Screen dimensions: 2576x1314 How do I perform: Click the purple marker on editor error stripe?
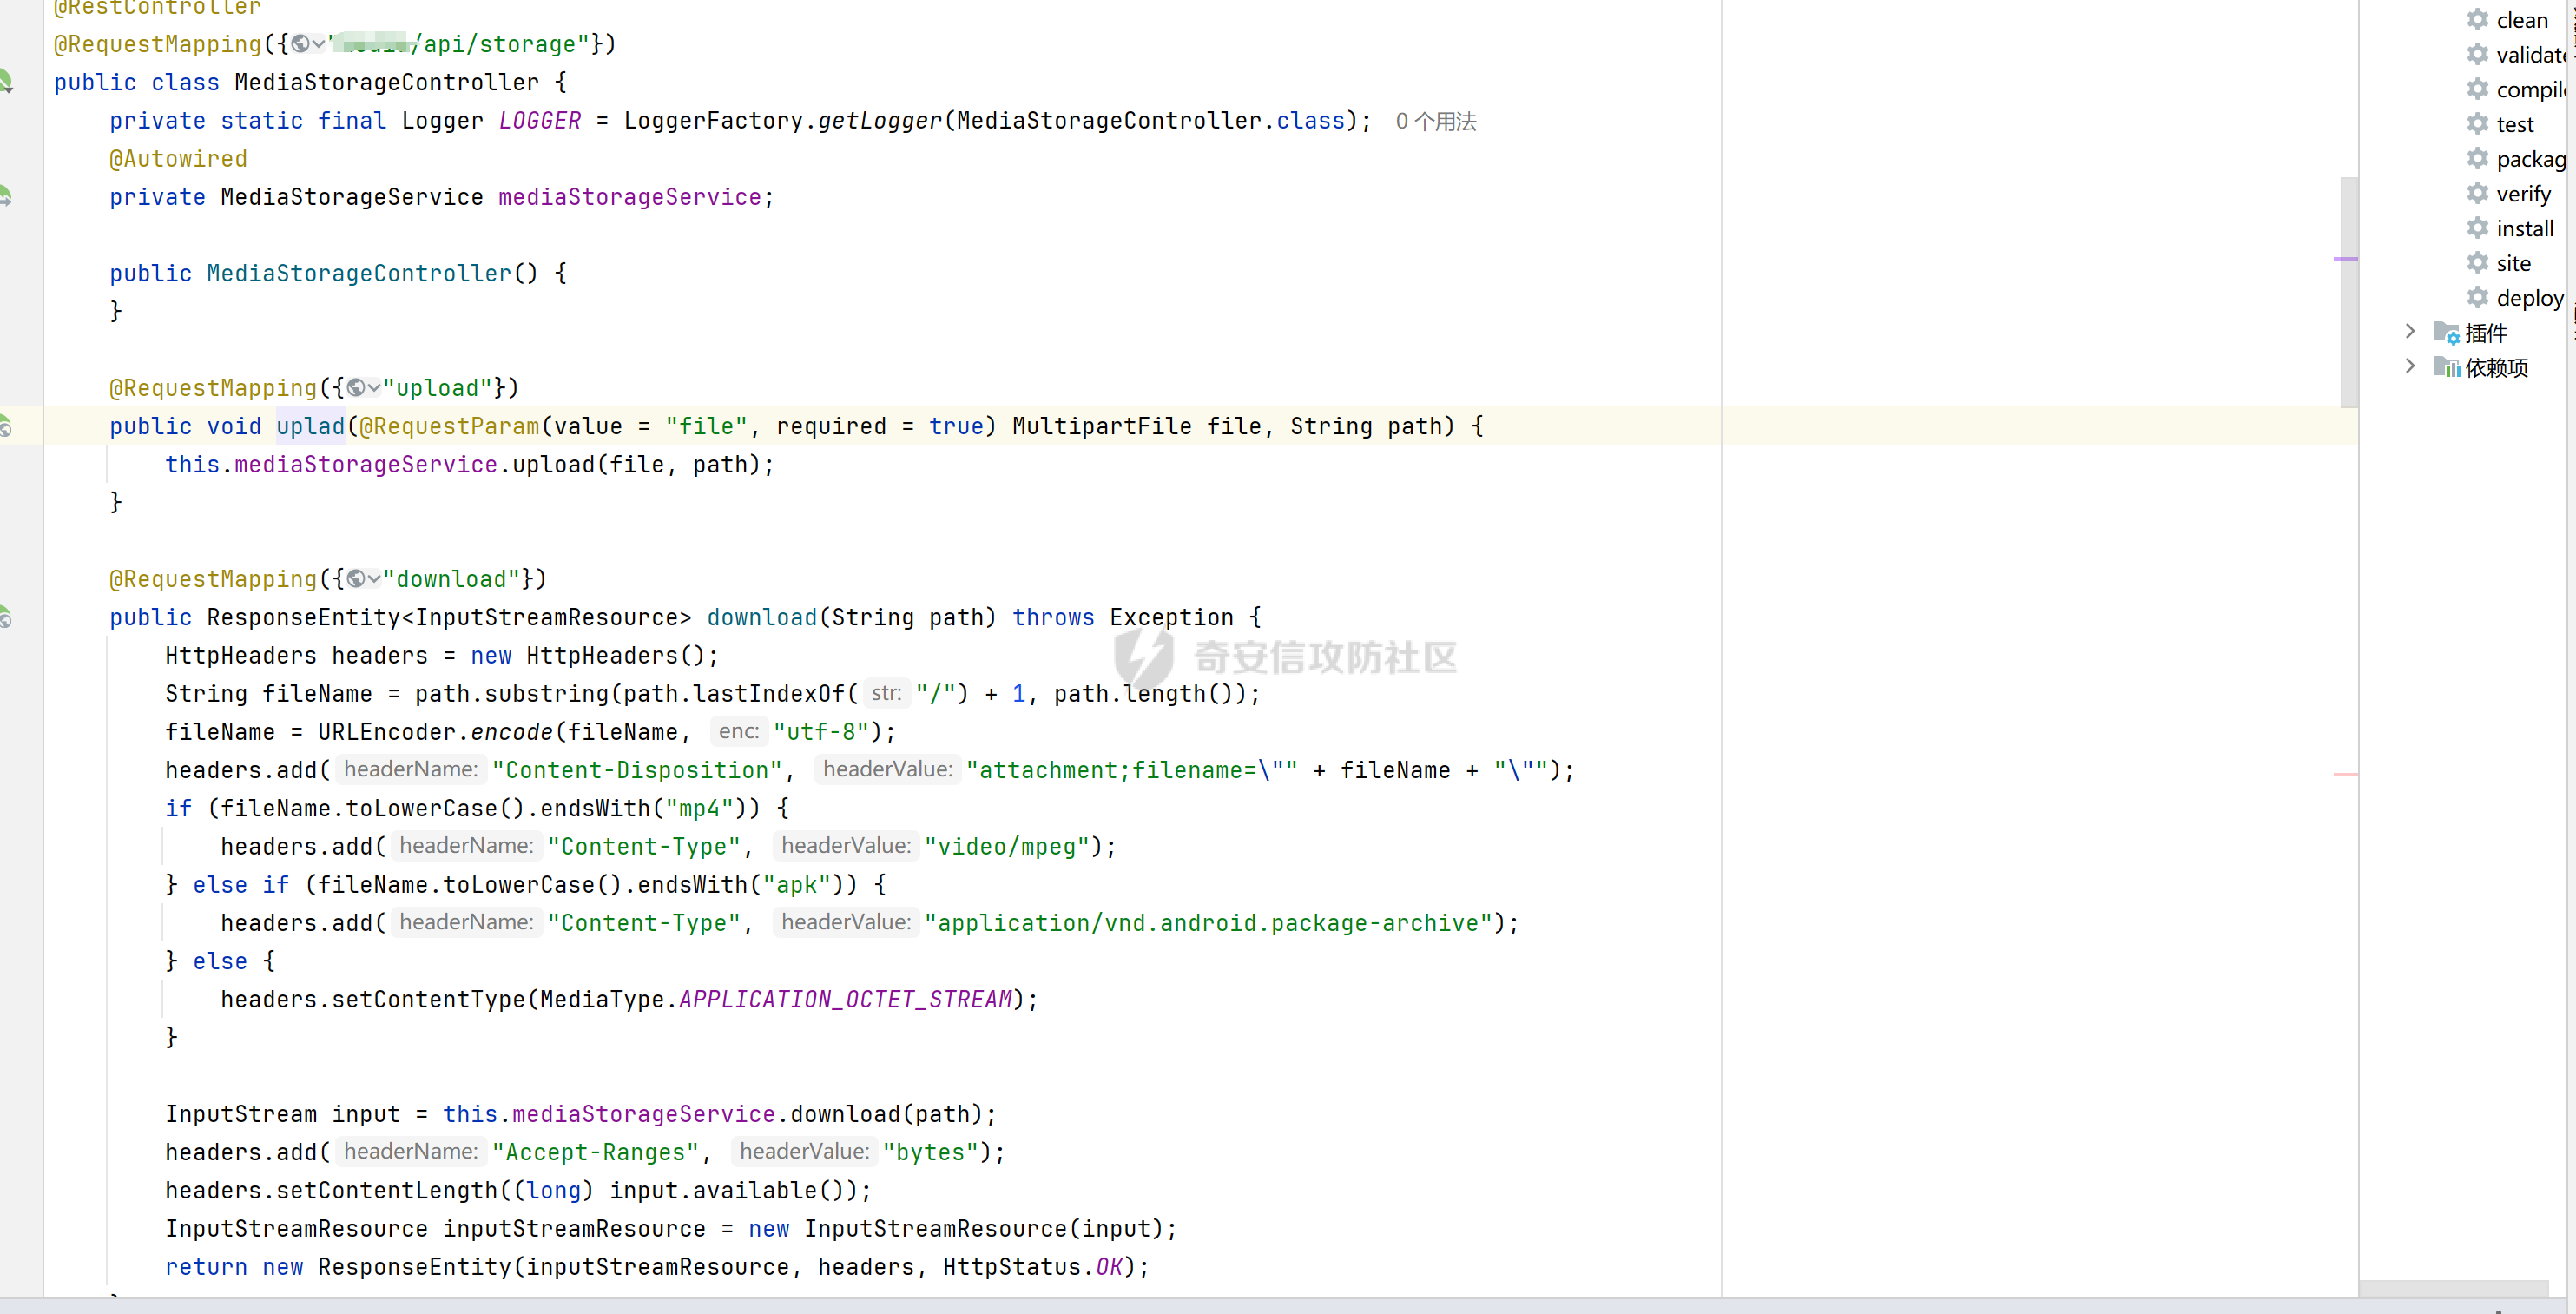2345,259
